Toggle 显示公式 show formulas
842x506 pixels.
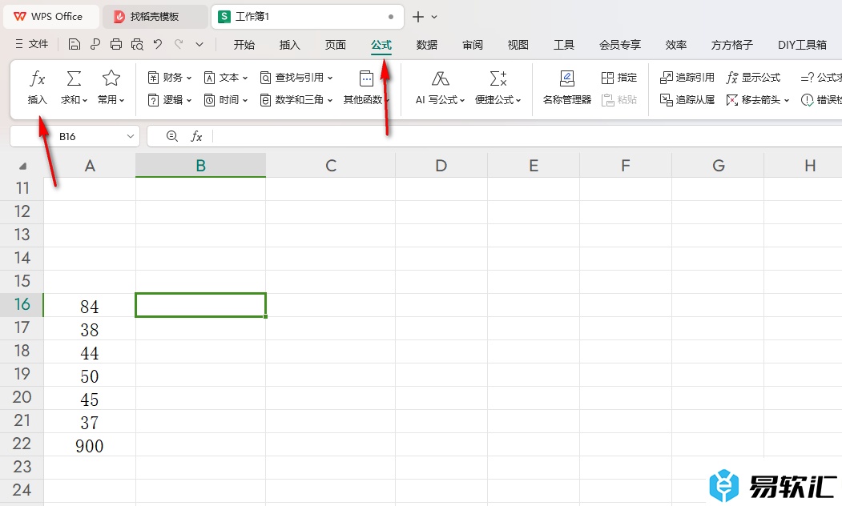753,78
